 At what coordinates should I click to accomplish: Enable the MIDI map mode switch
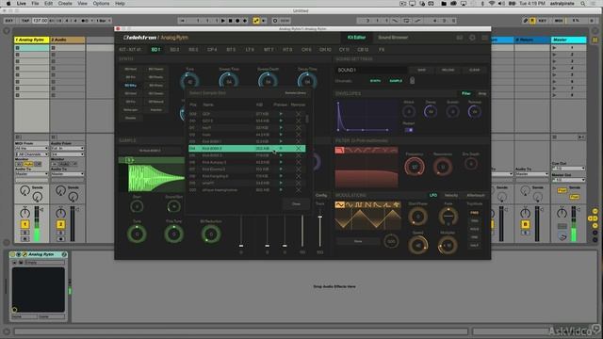559,21
